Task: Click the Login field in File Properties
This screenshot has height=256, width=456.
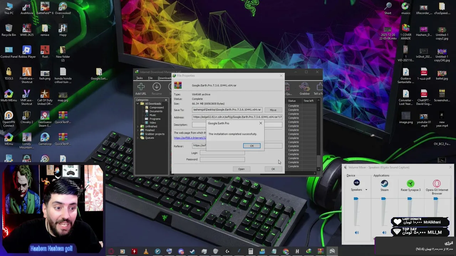Action: pos(222,153)
